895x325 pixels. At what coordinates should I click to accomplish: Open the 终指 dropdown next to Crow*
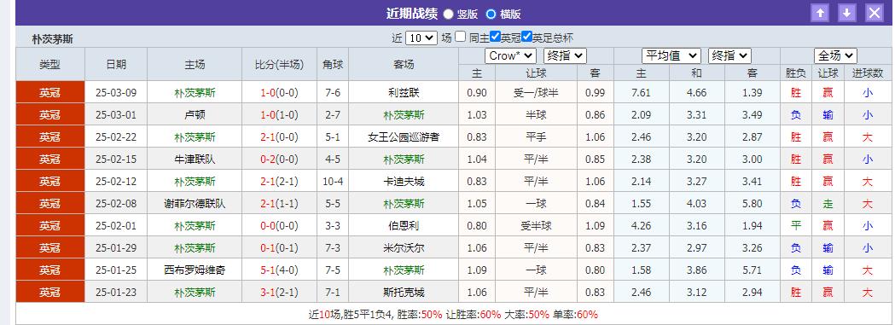click(565, 56)
